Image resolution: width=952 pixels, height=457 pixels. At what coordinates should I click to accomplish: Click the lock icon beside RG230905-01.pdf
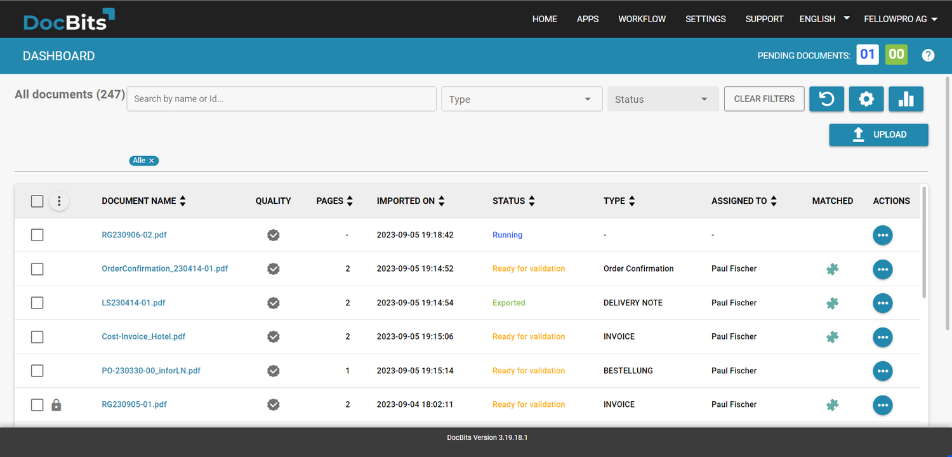click(56, 404)
